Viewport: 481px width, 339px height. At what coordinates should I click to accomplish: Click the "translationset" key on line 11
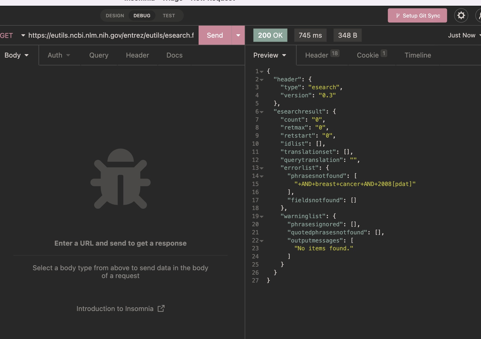[308, 152]
